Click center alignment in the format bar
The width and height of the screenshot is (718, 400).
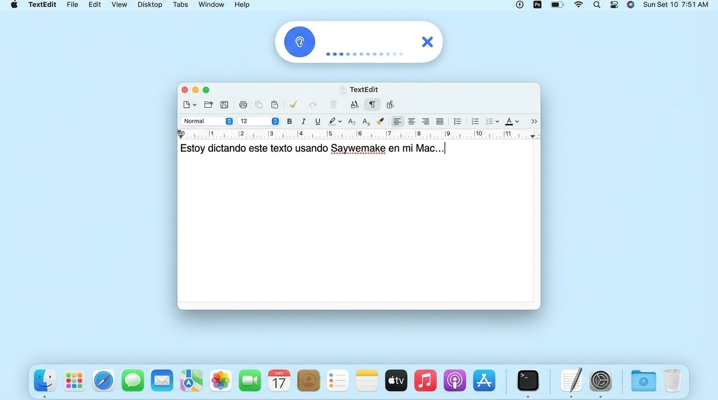(412, 121)
